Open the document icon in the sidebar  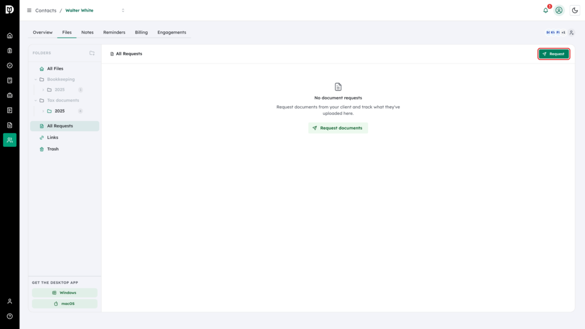(10, 125)
